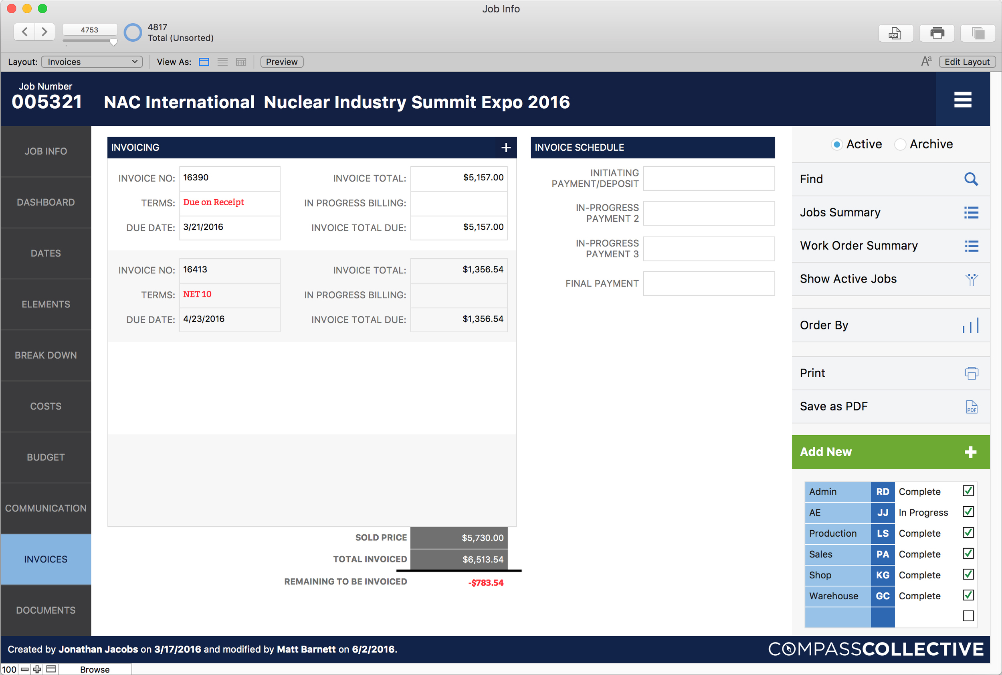
Task: Switch to the DATES tab
Action: 46,254
